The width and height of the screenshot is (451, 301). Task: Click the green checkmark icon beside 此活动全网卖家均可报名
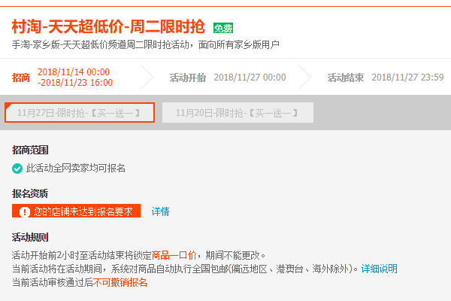pos(17,169)
